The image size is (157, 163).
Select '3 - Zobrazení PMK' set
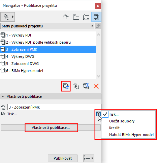click(x=48, y=49)
